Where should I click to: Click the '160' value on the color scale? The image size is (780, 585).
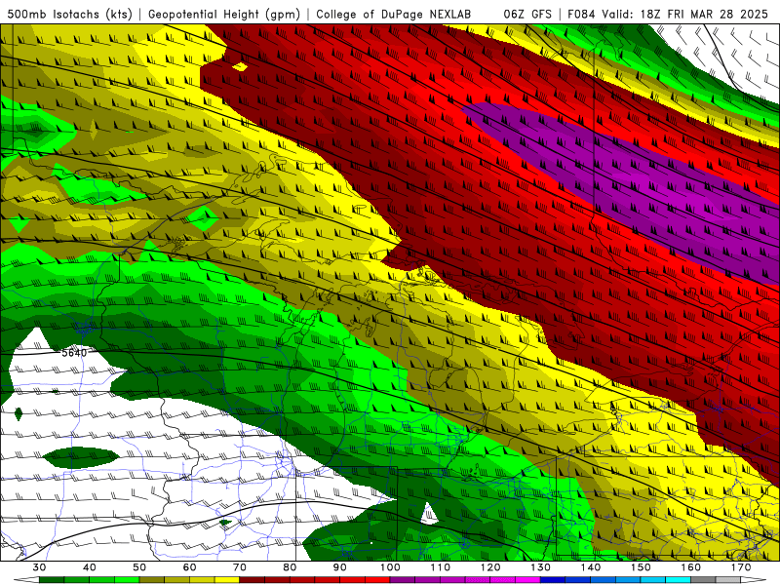pyautogui.click(x=690, y=567)
